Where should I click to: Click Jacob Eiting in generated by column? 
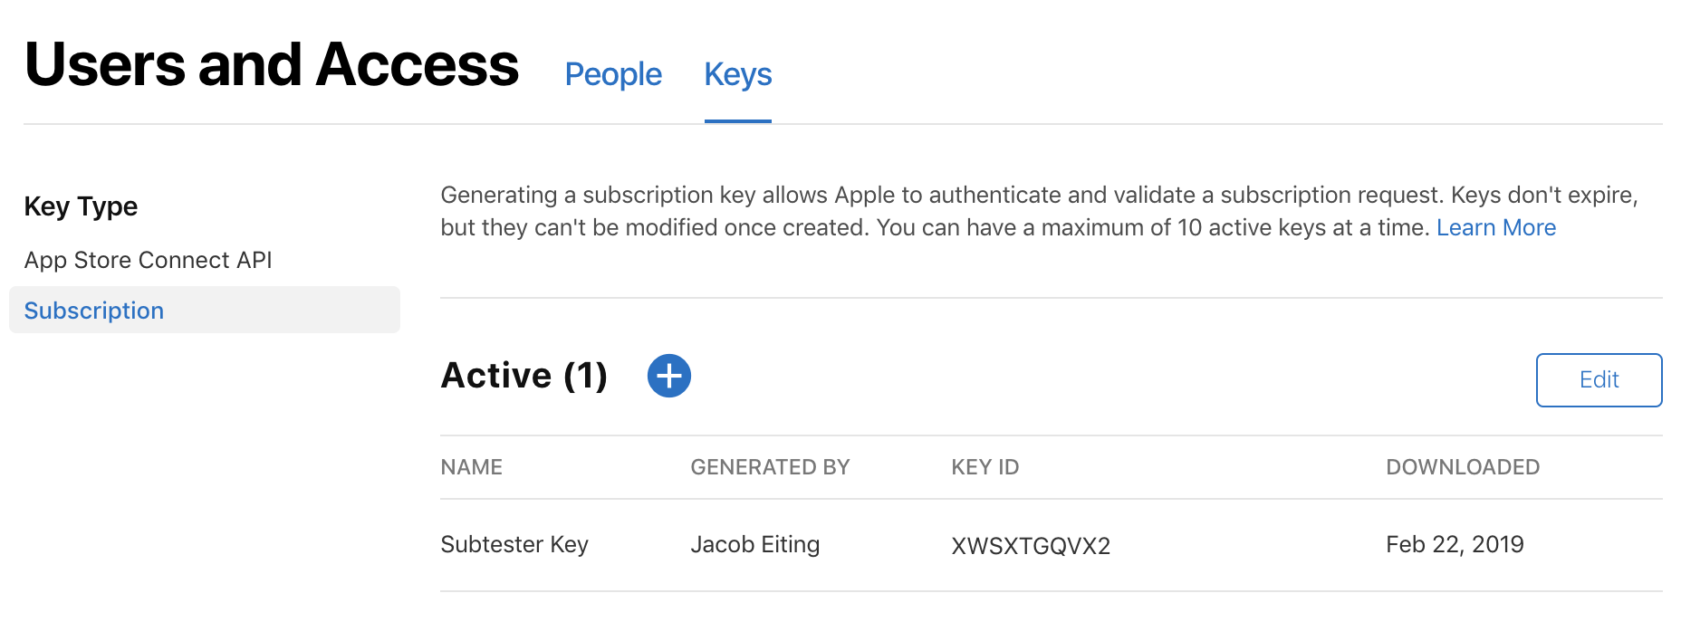[755, 544]
